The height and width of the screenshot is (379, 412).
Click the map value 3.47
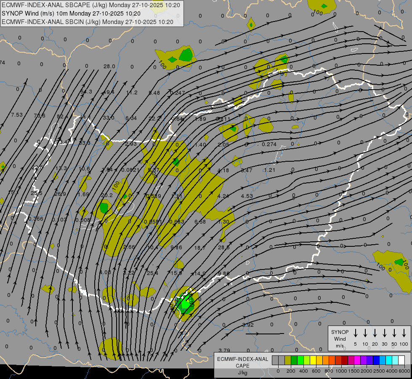(x=247, y=170)
